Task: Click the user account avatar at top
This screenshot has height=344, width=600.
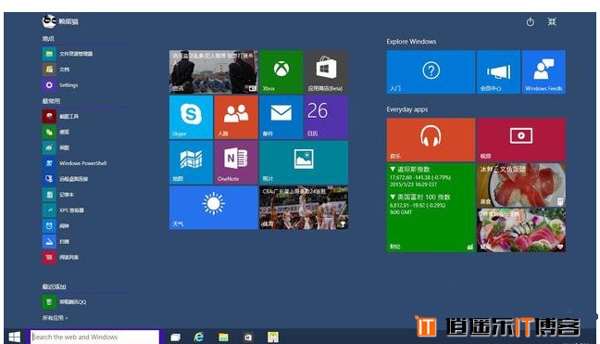Action: tap(49, 21)
